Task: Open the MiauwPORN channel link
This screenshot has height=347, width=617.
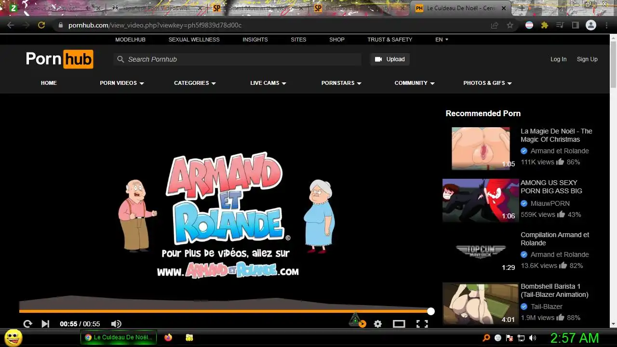Action: 550,203
